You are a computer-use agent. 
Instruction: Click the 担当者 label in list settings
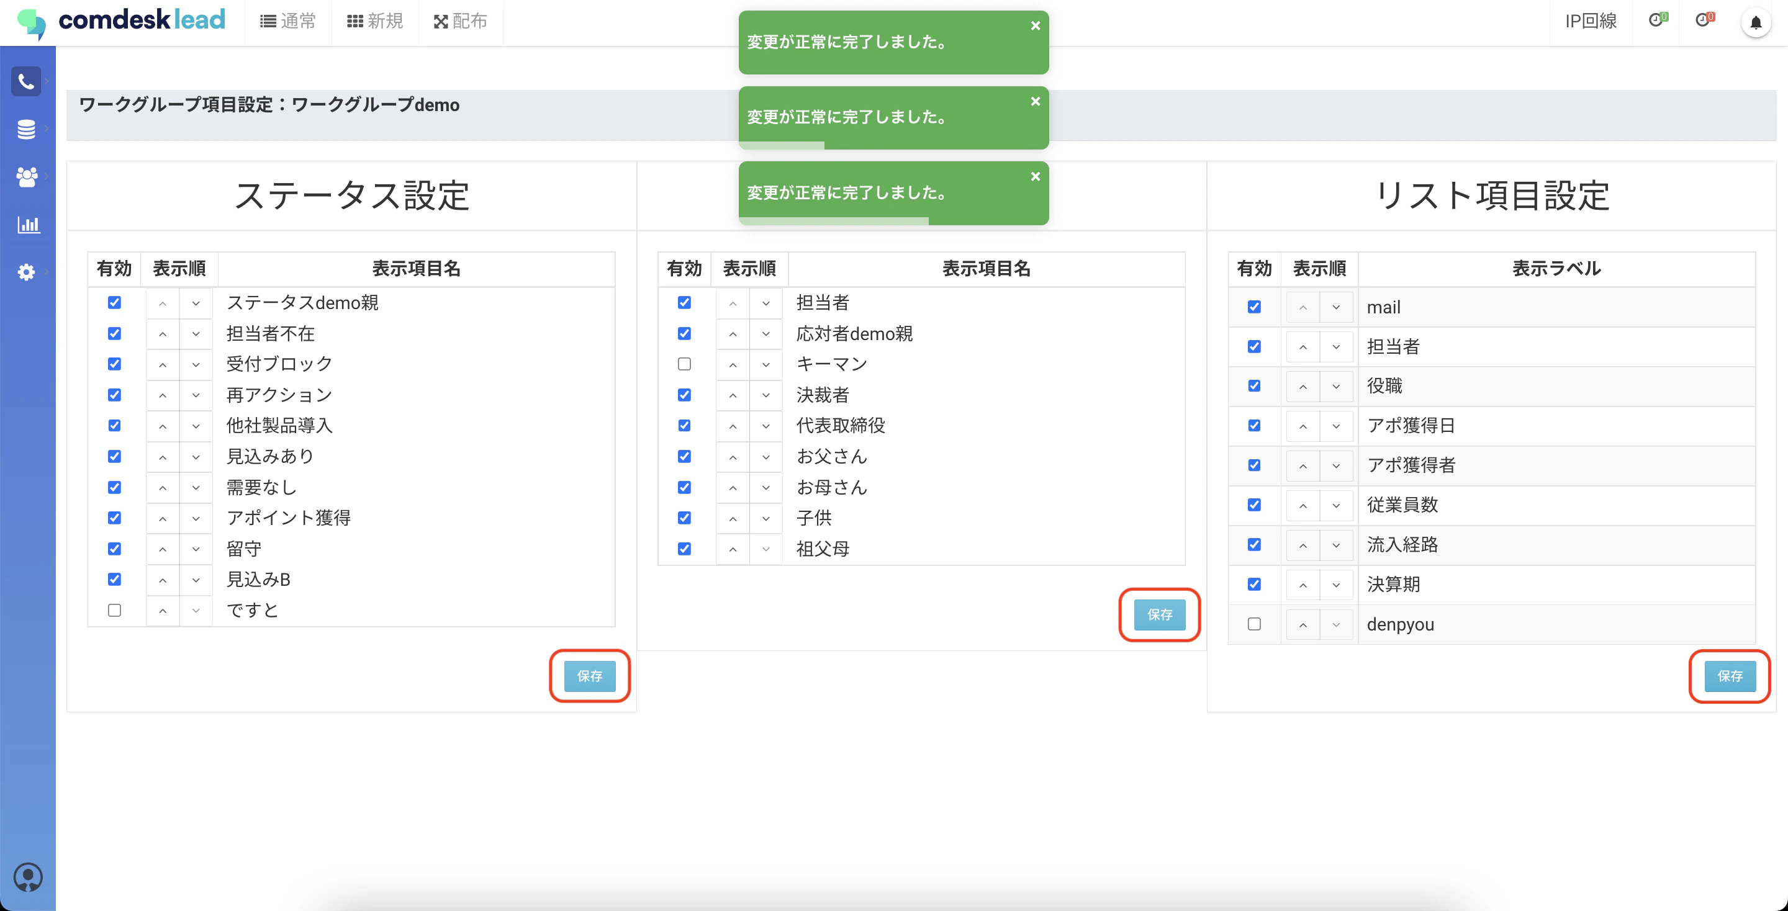coord(1393,347)
